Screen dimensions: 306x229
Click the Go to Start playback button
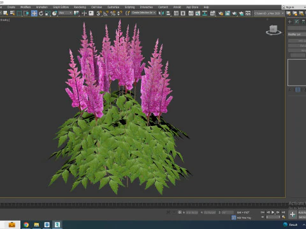[263, 212]
